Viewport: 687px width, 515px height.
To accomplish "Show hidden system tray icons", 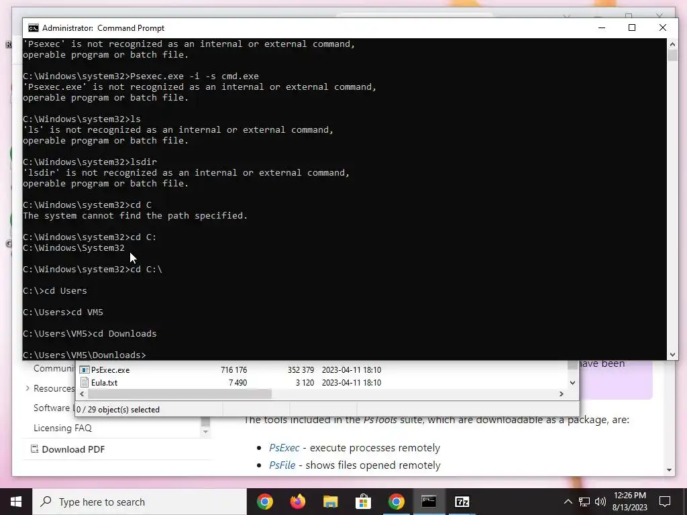I will (x=568, y=502).
